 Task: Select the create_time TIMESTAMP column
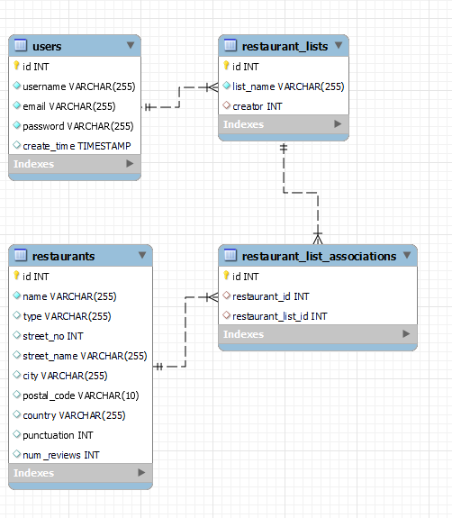(75, 146)
